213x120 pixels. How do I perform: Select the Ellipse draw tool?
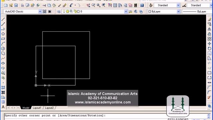tap(3, 63)
